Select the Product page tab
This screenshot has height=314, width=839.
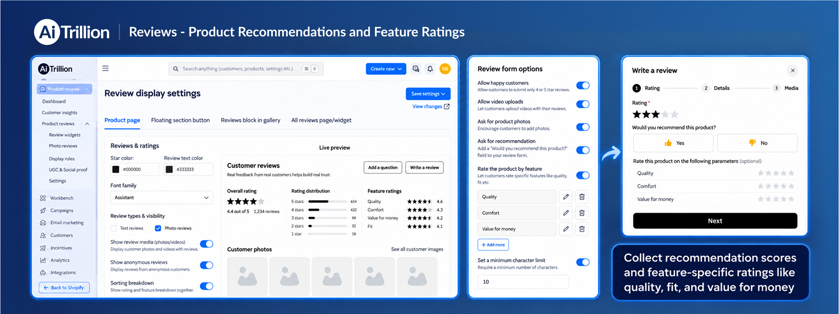coord(122,120)
